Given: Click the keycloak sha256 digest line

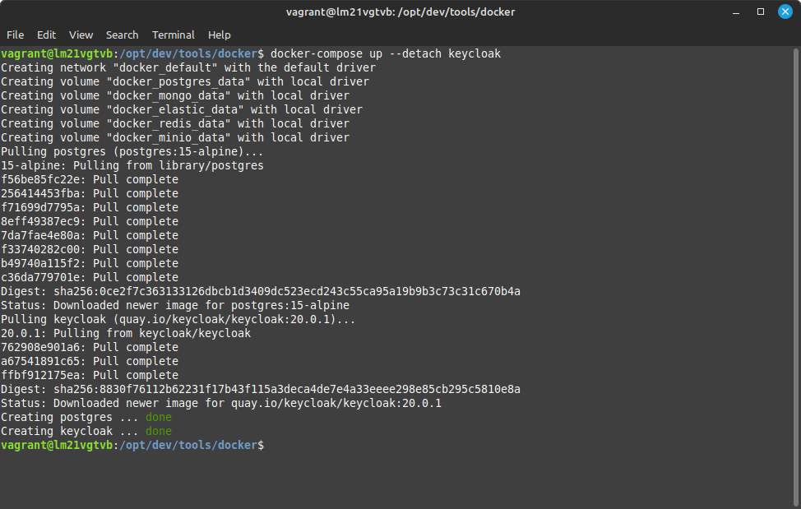Looking at the screenshot, I should pyautogui.click(x=261, y=390).
